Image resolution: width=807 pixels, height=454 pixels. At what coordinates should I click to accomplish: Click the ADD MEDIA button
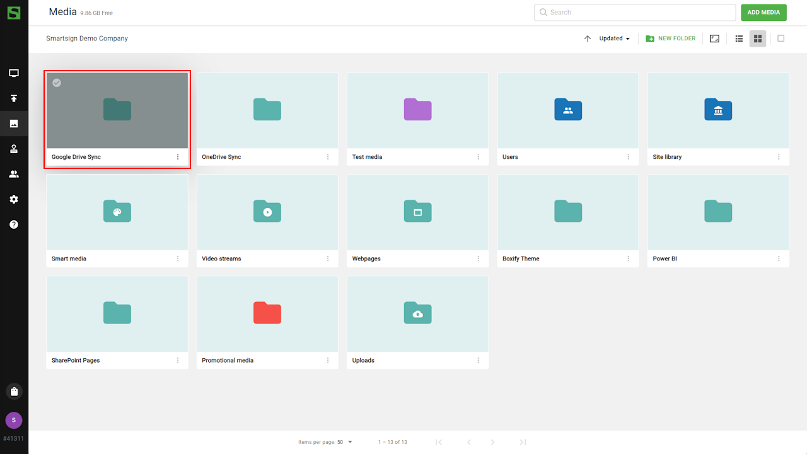(763, 13)
